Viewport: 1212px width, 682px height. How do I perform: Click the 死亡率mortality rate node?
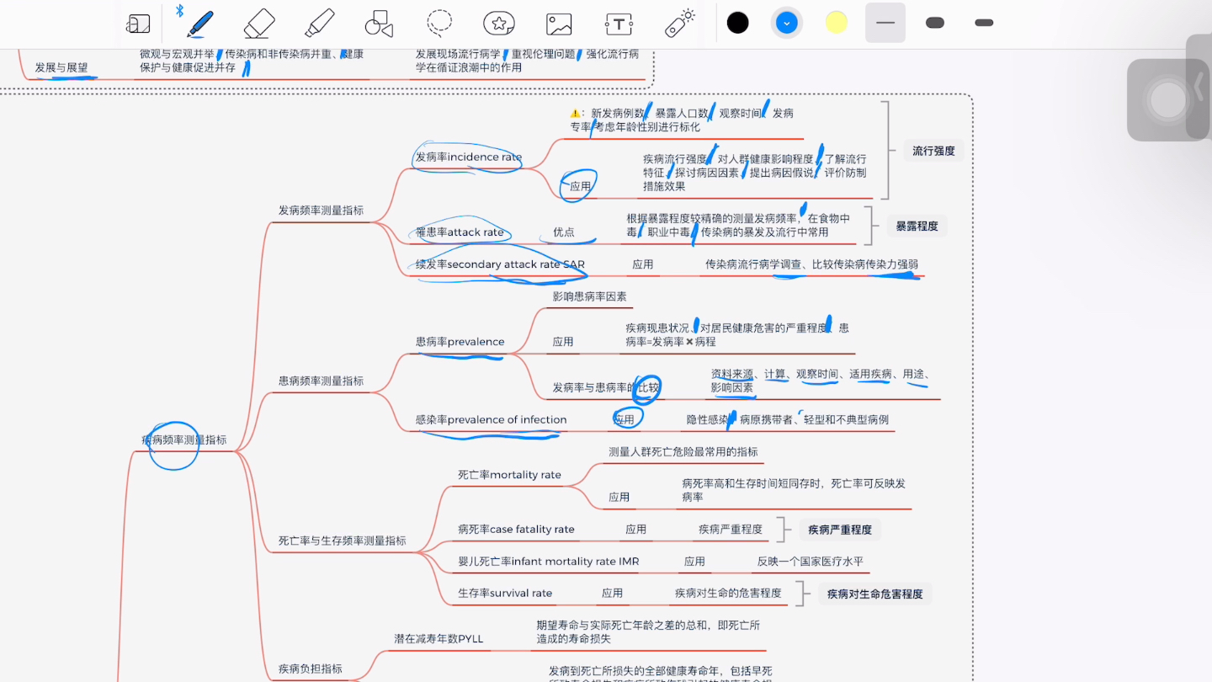pos(509,475)
